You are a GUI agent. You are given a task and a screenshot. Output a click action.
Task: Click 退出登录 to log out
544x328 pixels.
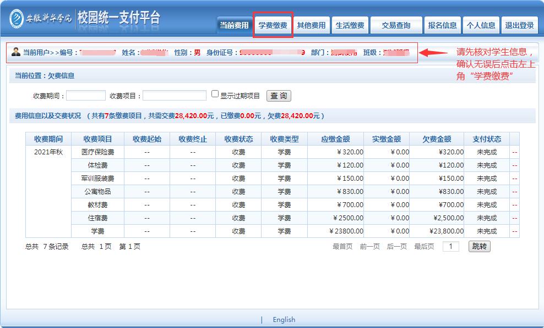(x=519, y=25)
